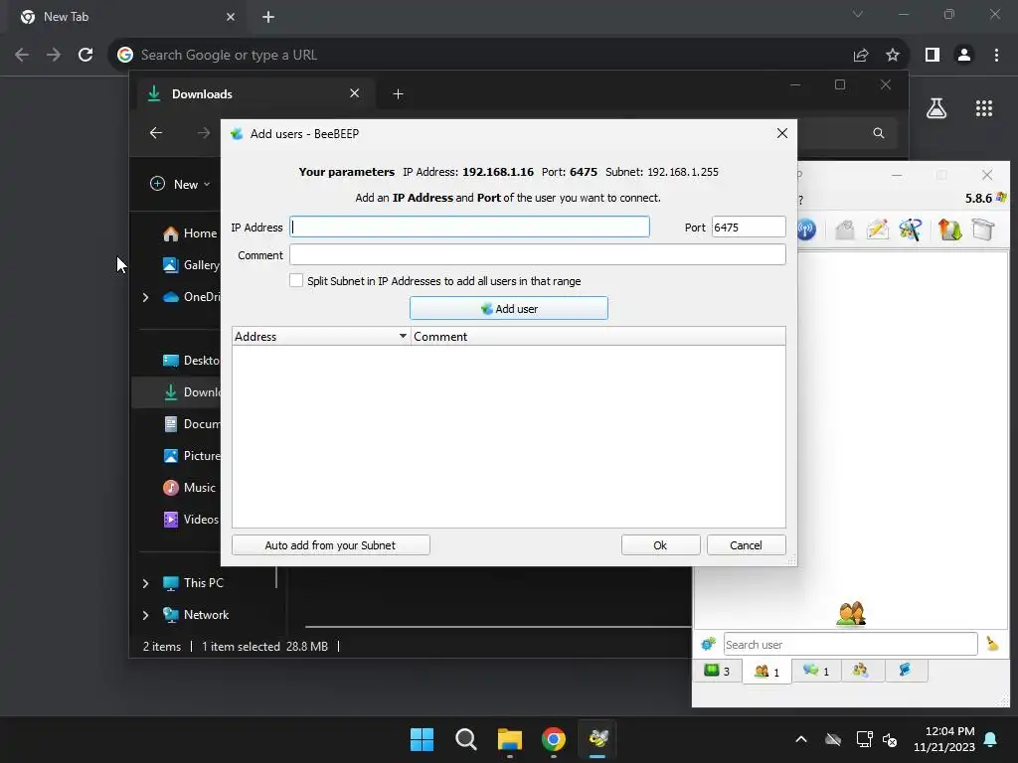Screen dimensions: 1018x763
Task: Click the Windows flag icon next to 5.8.6
Action: click(1001, 198)
